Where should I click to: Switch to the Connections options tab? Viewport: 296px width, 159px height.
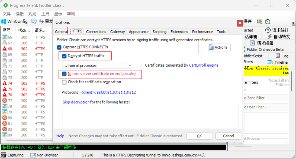96,32
